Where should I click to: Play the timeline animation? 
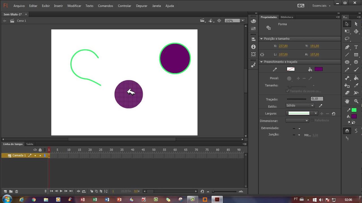click(x=61, y=191)
